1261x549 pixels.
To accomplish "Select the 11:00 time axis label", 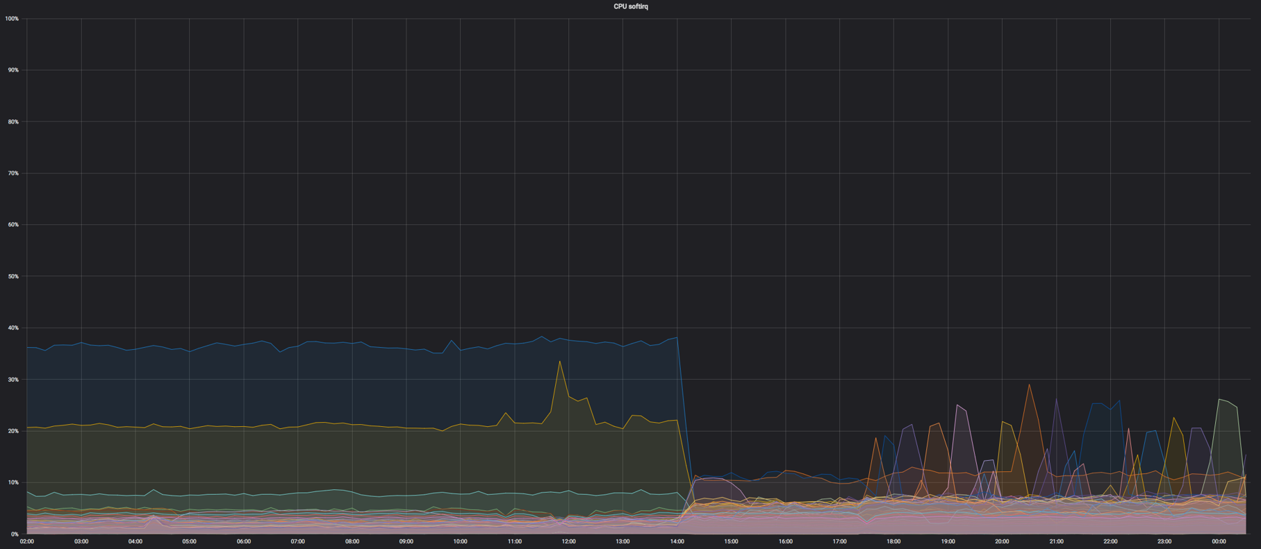I will pos(515,541).
